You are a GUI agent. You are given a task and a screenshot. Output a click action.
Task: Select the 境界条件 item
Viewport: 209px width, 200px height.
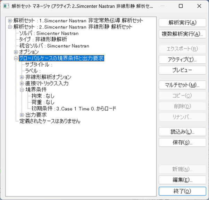pos(36,90)
